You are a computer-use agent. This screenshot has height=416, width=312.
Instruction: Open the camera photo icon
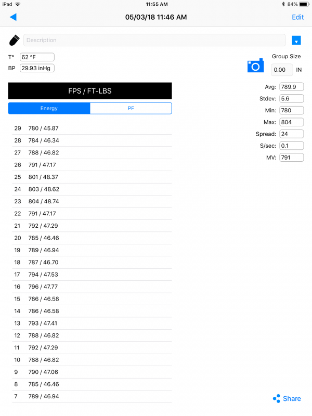coord(255,66)
